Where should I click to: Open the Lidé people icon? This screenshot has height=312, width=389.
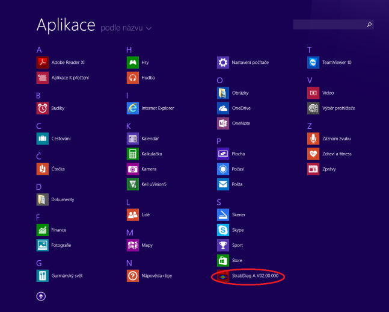[x=133, y=215]
